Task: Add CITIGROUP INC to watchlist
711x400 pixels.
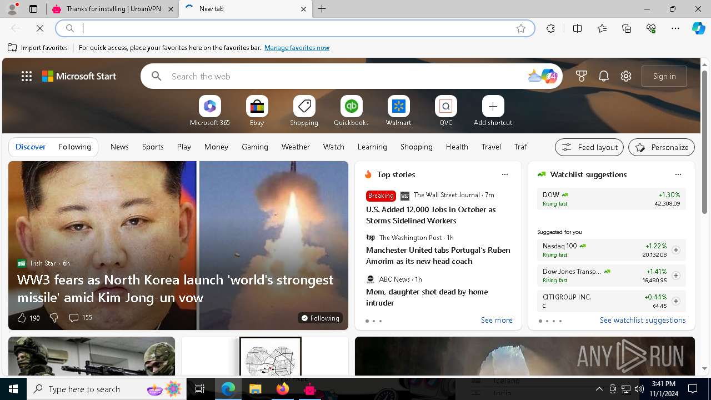Action: tap(675, 301)
